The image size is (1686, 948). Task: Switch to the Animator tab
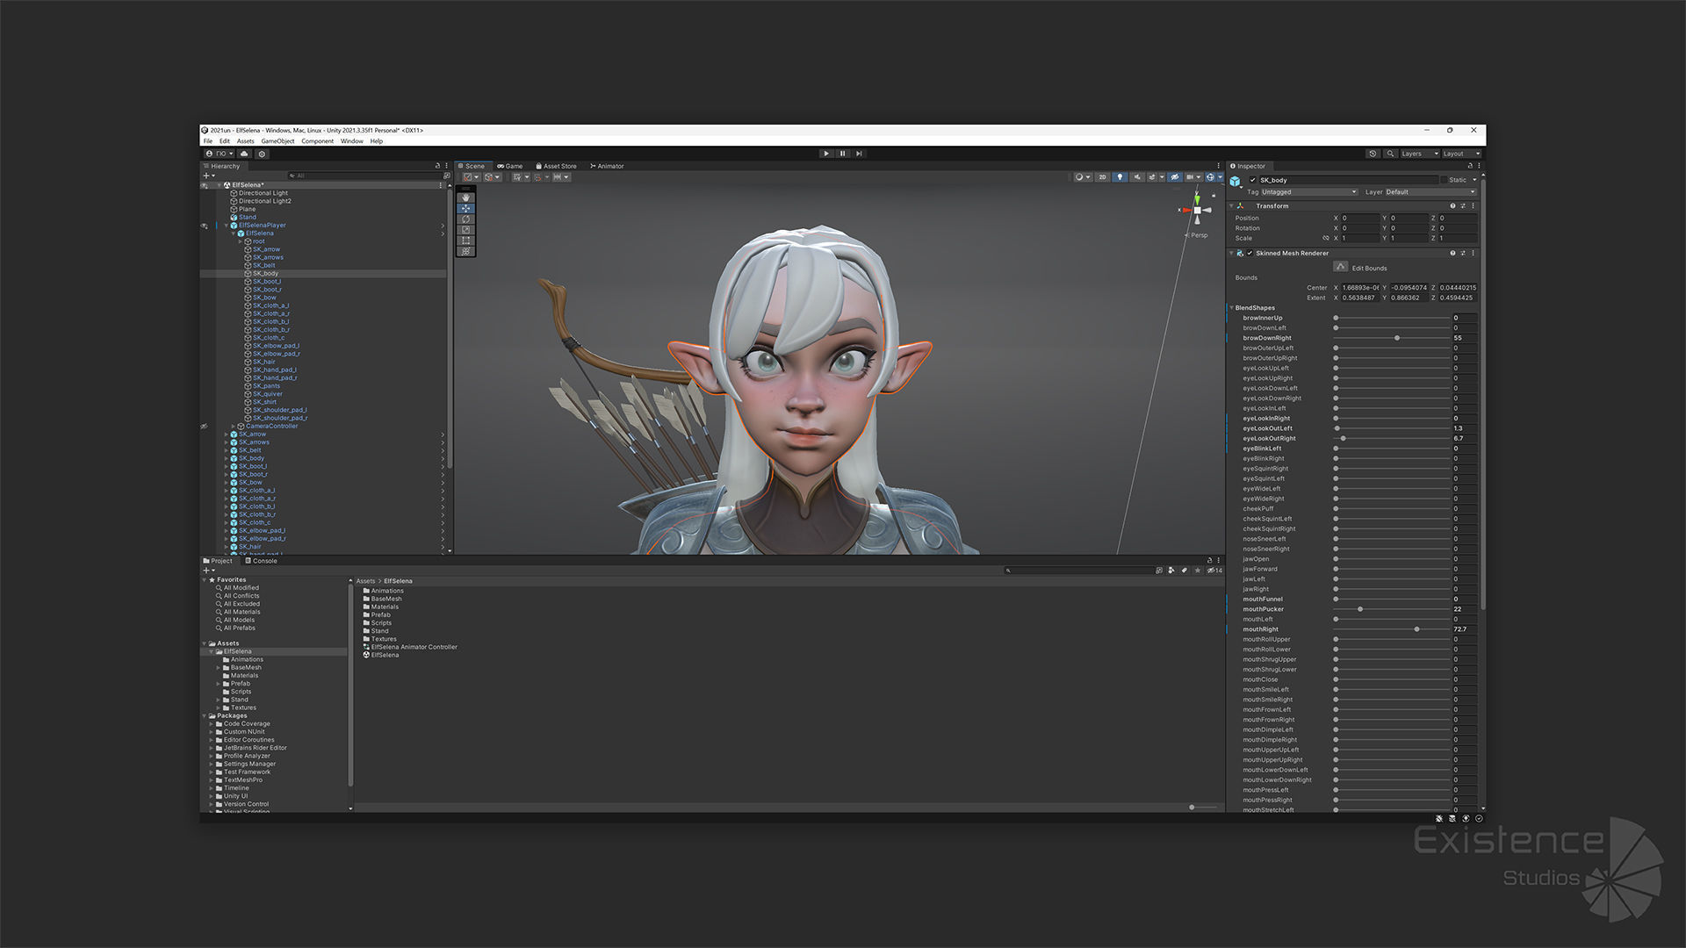(607, 166)
